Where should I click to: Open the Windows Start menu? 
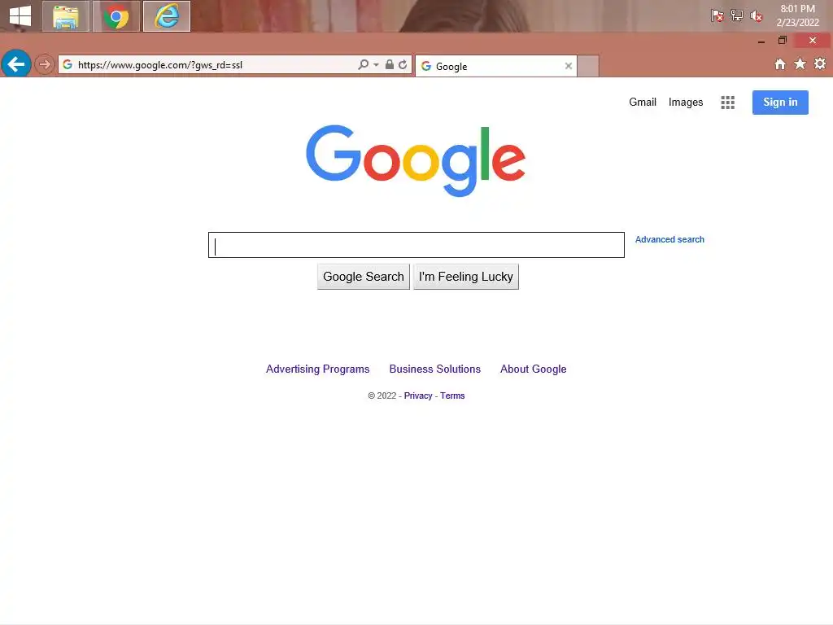click(20, 16)
